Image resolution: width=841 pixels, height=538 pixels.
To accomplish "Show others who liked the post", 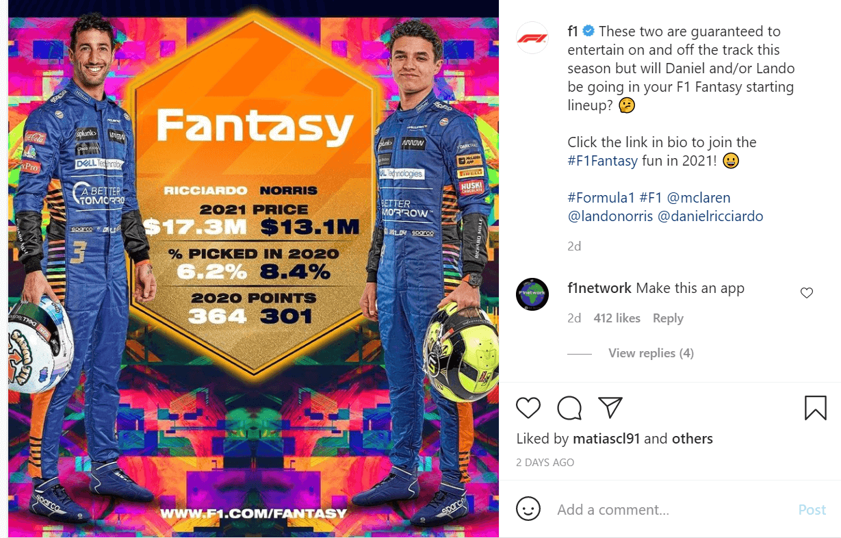I will 693,439.
